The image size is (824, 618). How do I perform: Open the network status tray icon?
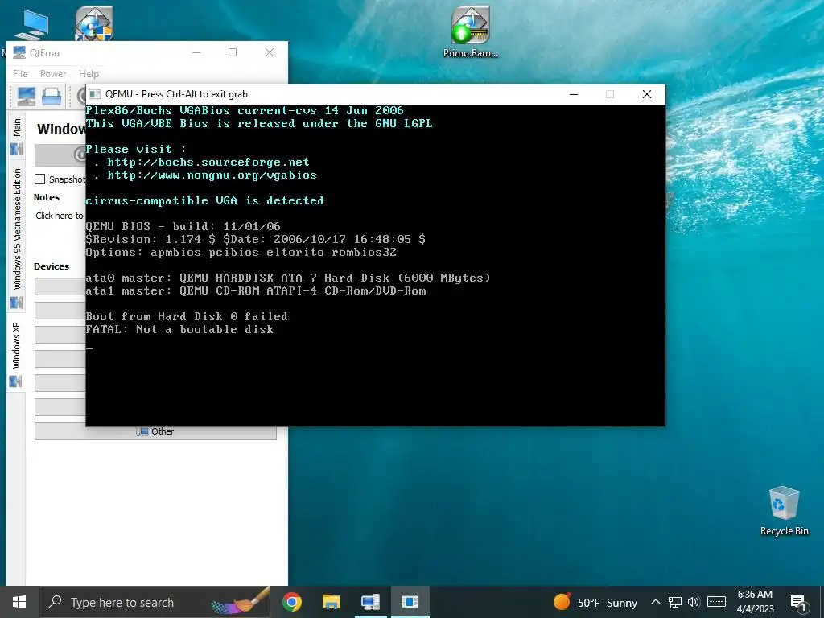coord(675,602)
